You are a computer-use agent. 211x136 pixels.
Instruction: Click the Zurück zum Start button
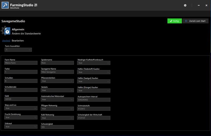point(195,21)
